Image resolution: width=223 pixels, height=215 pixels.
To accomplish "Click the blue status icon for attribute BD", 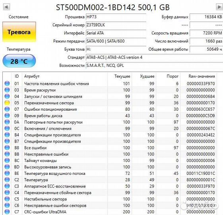I will click(x=7, y=167).
